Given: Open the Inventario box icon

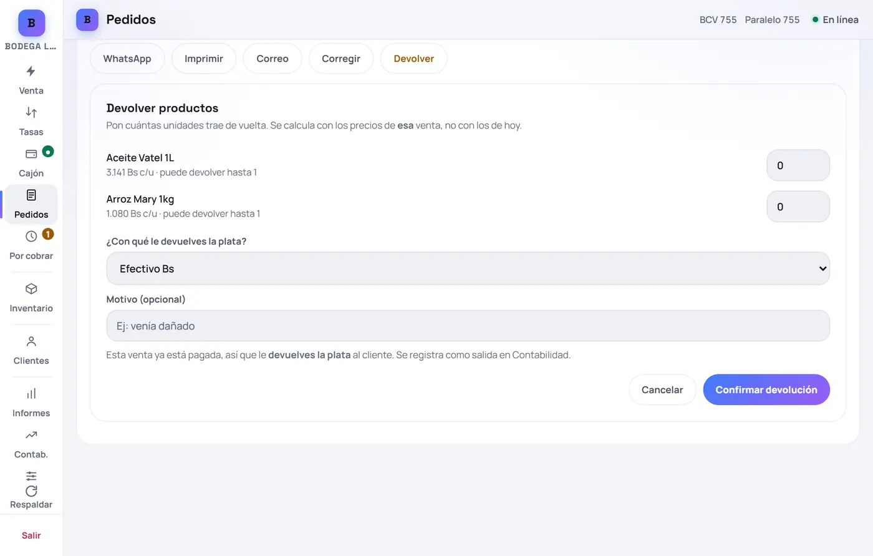Looking at the screenshot, I should 31,289.
